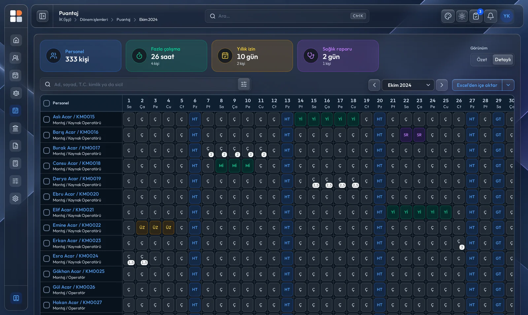Open the Ekim 2024 month dropdown
Image resolution: width=528 pixels, height=315 pixels.
pos(408,85)
